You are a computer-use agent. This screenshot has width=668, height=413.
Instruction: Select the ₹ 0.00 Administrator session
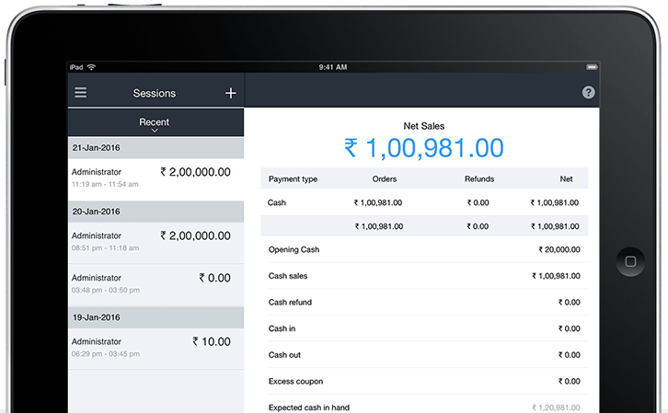tap(155, 283)
